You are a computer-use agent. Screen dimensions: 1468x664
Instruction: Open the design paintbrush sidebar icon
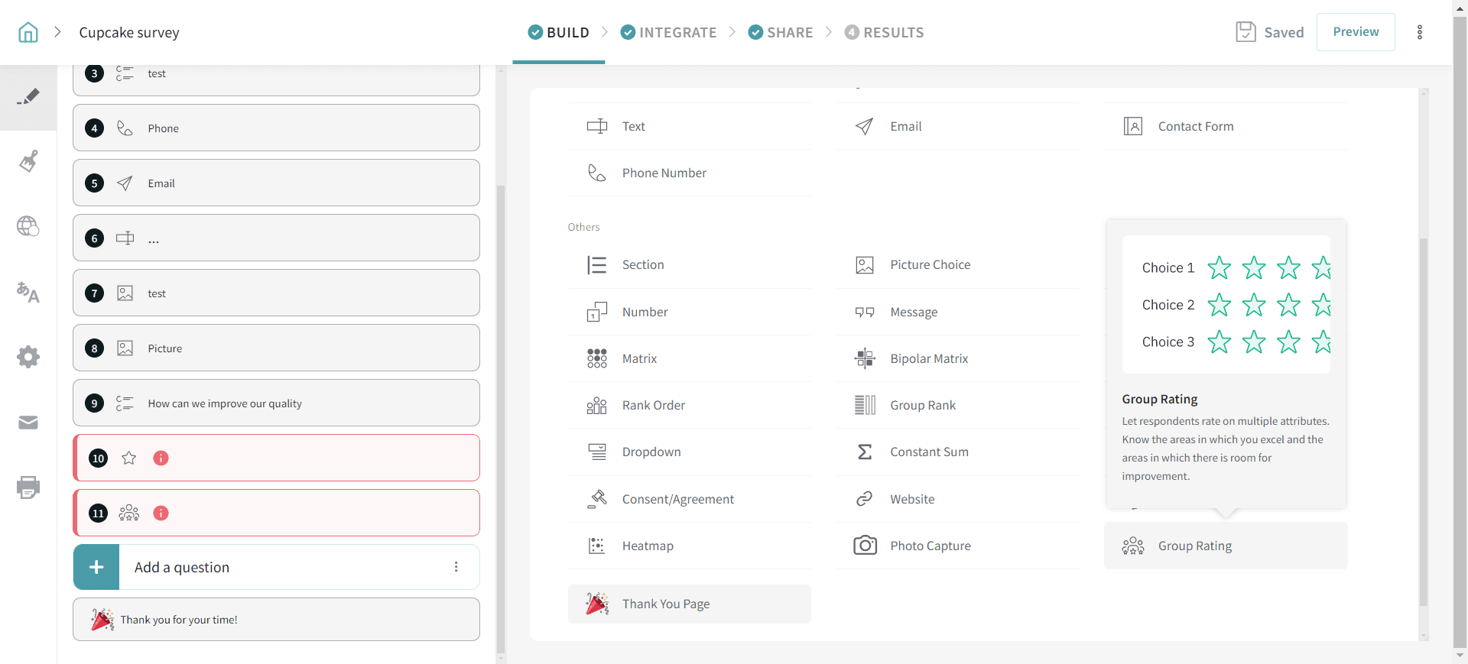coord(28,161)
